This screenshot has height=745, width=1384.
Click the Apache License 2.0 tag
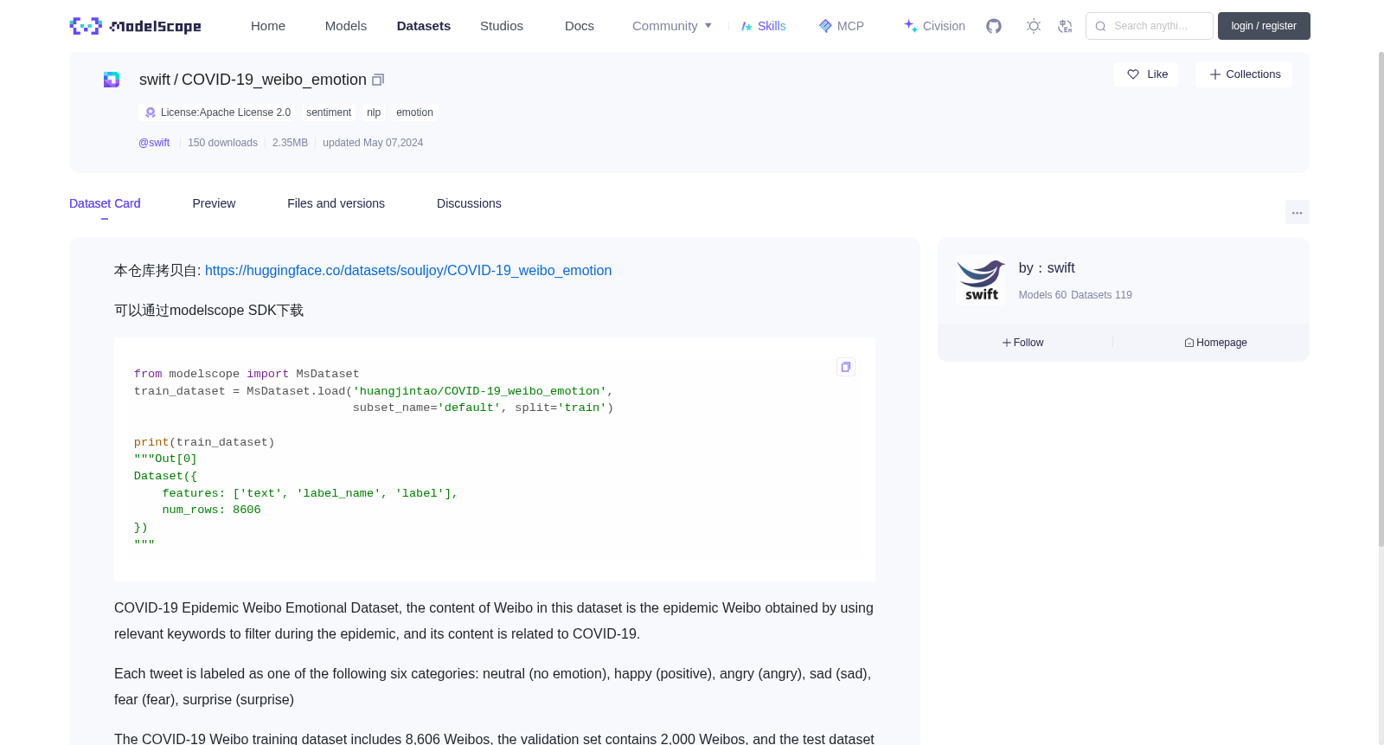point(216,112)
